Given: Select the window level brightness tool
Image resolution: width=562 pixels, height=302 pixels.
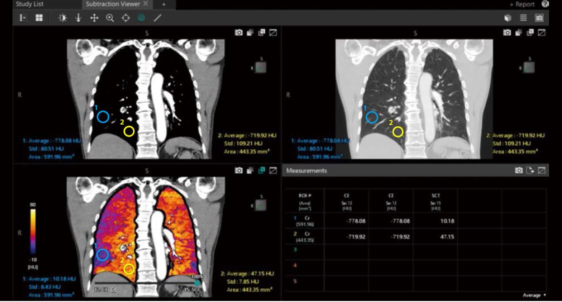Looking at the screenshot, I should click(x=62, y=18).
